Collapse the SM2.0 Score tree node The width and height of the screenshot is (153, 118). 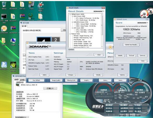73,16
